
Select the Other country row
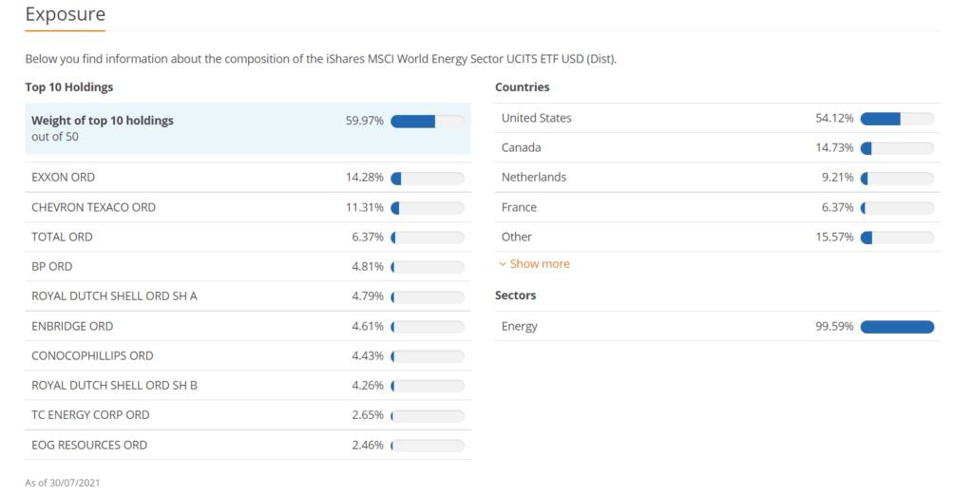click(717, 238)
